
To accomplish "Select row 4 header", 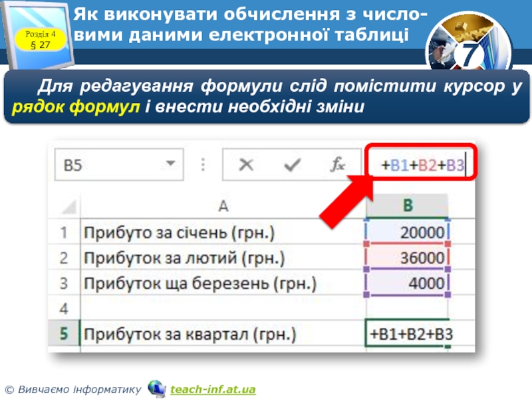I will click(x=65, y=309).
